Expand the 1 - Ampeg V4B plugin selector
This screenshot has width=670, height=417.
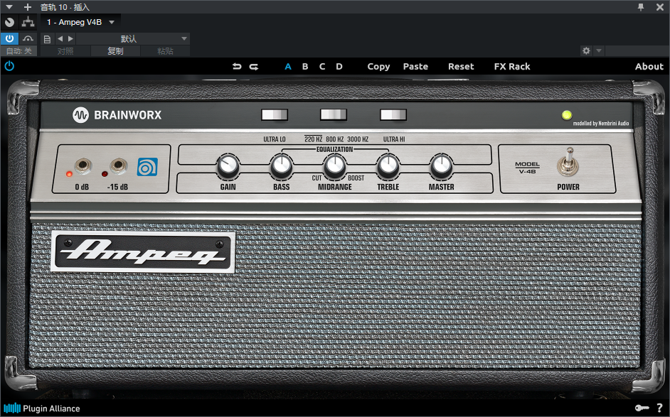point(80,22)
